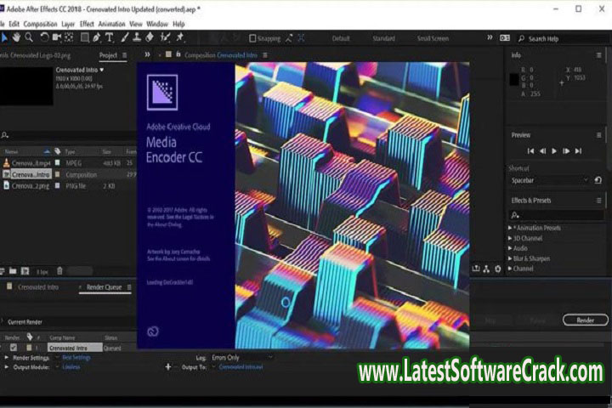
Task: Select the Puppet Pin tool
Action: 180,37
